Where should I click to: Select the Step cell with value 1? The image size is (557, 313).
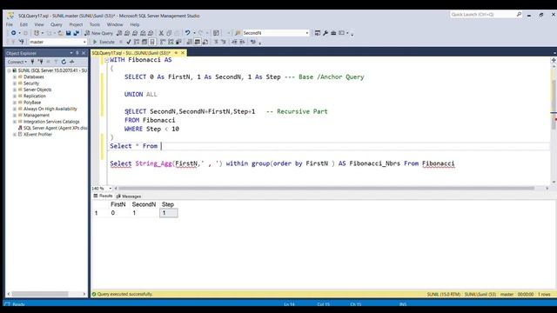click(x=168, y=213)
